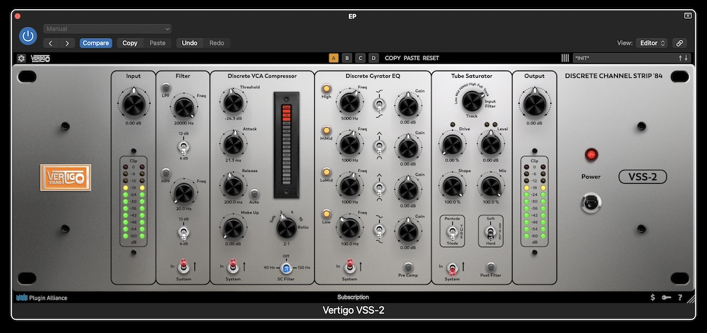Flip the LPF 12 dB / 6 dB slope switch
This screenshot has height=333, width=707.
183,147
